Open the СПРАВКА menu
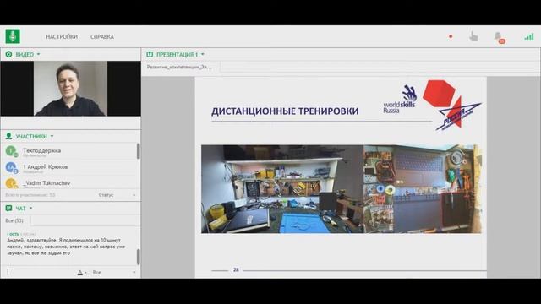This screenshot has height=304, width=541. (x=102, y=37)
